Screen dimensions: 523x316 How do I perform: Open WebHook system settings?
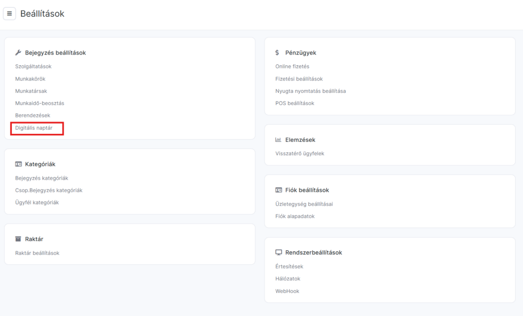pos(287,291)
